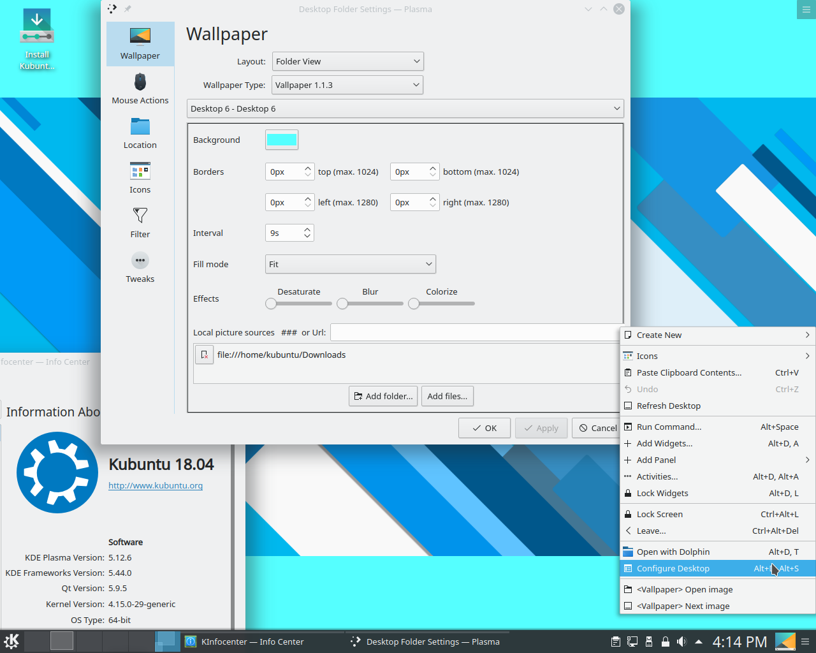Open the volume control tray icon
The width and height of the screenshot is (816, 653).
coord(681,642)
